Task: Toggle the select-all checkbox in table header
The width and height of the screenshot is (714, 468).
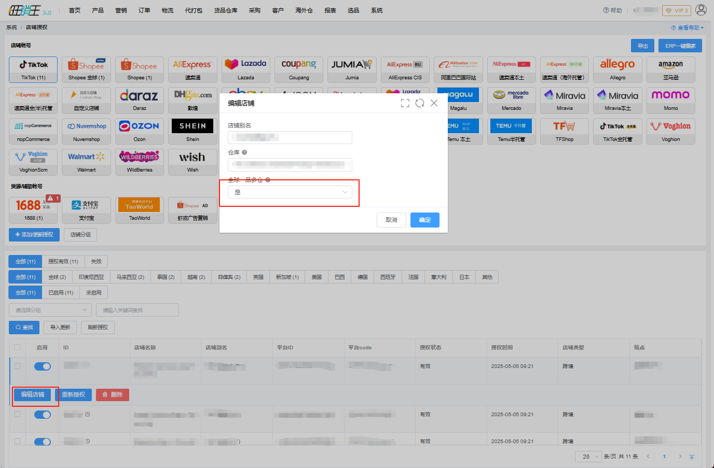Action: click(18, 347)
